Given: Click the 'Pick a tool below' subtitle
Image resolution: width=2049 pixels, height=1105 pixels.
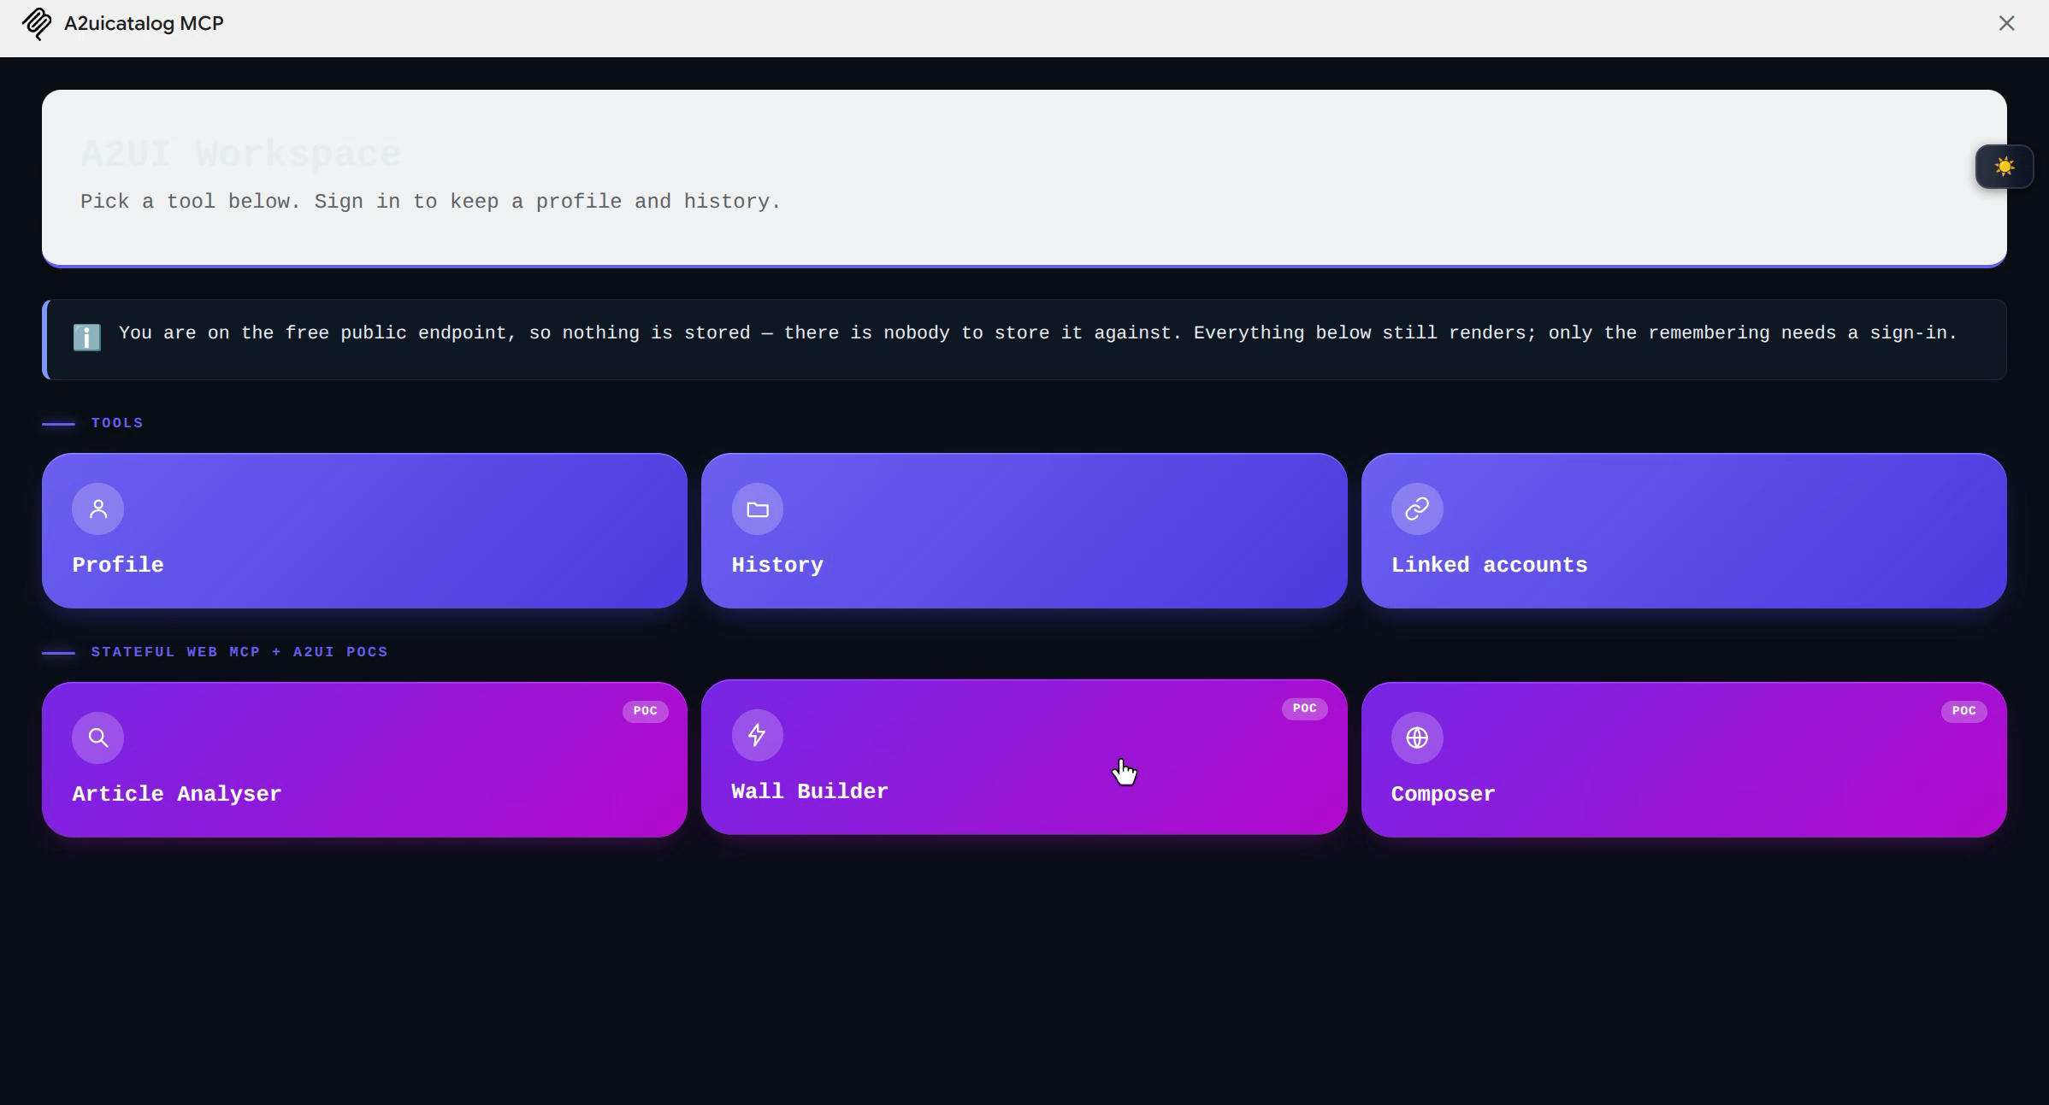Looking at the screenshot, I should (430, 202).
